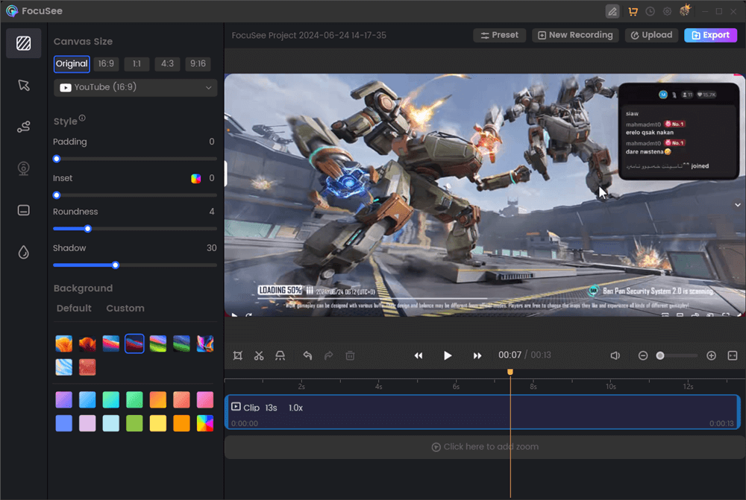Adjust the Padding slider handle

pos(57,159)
